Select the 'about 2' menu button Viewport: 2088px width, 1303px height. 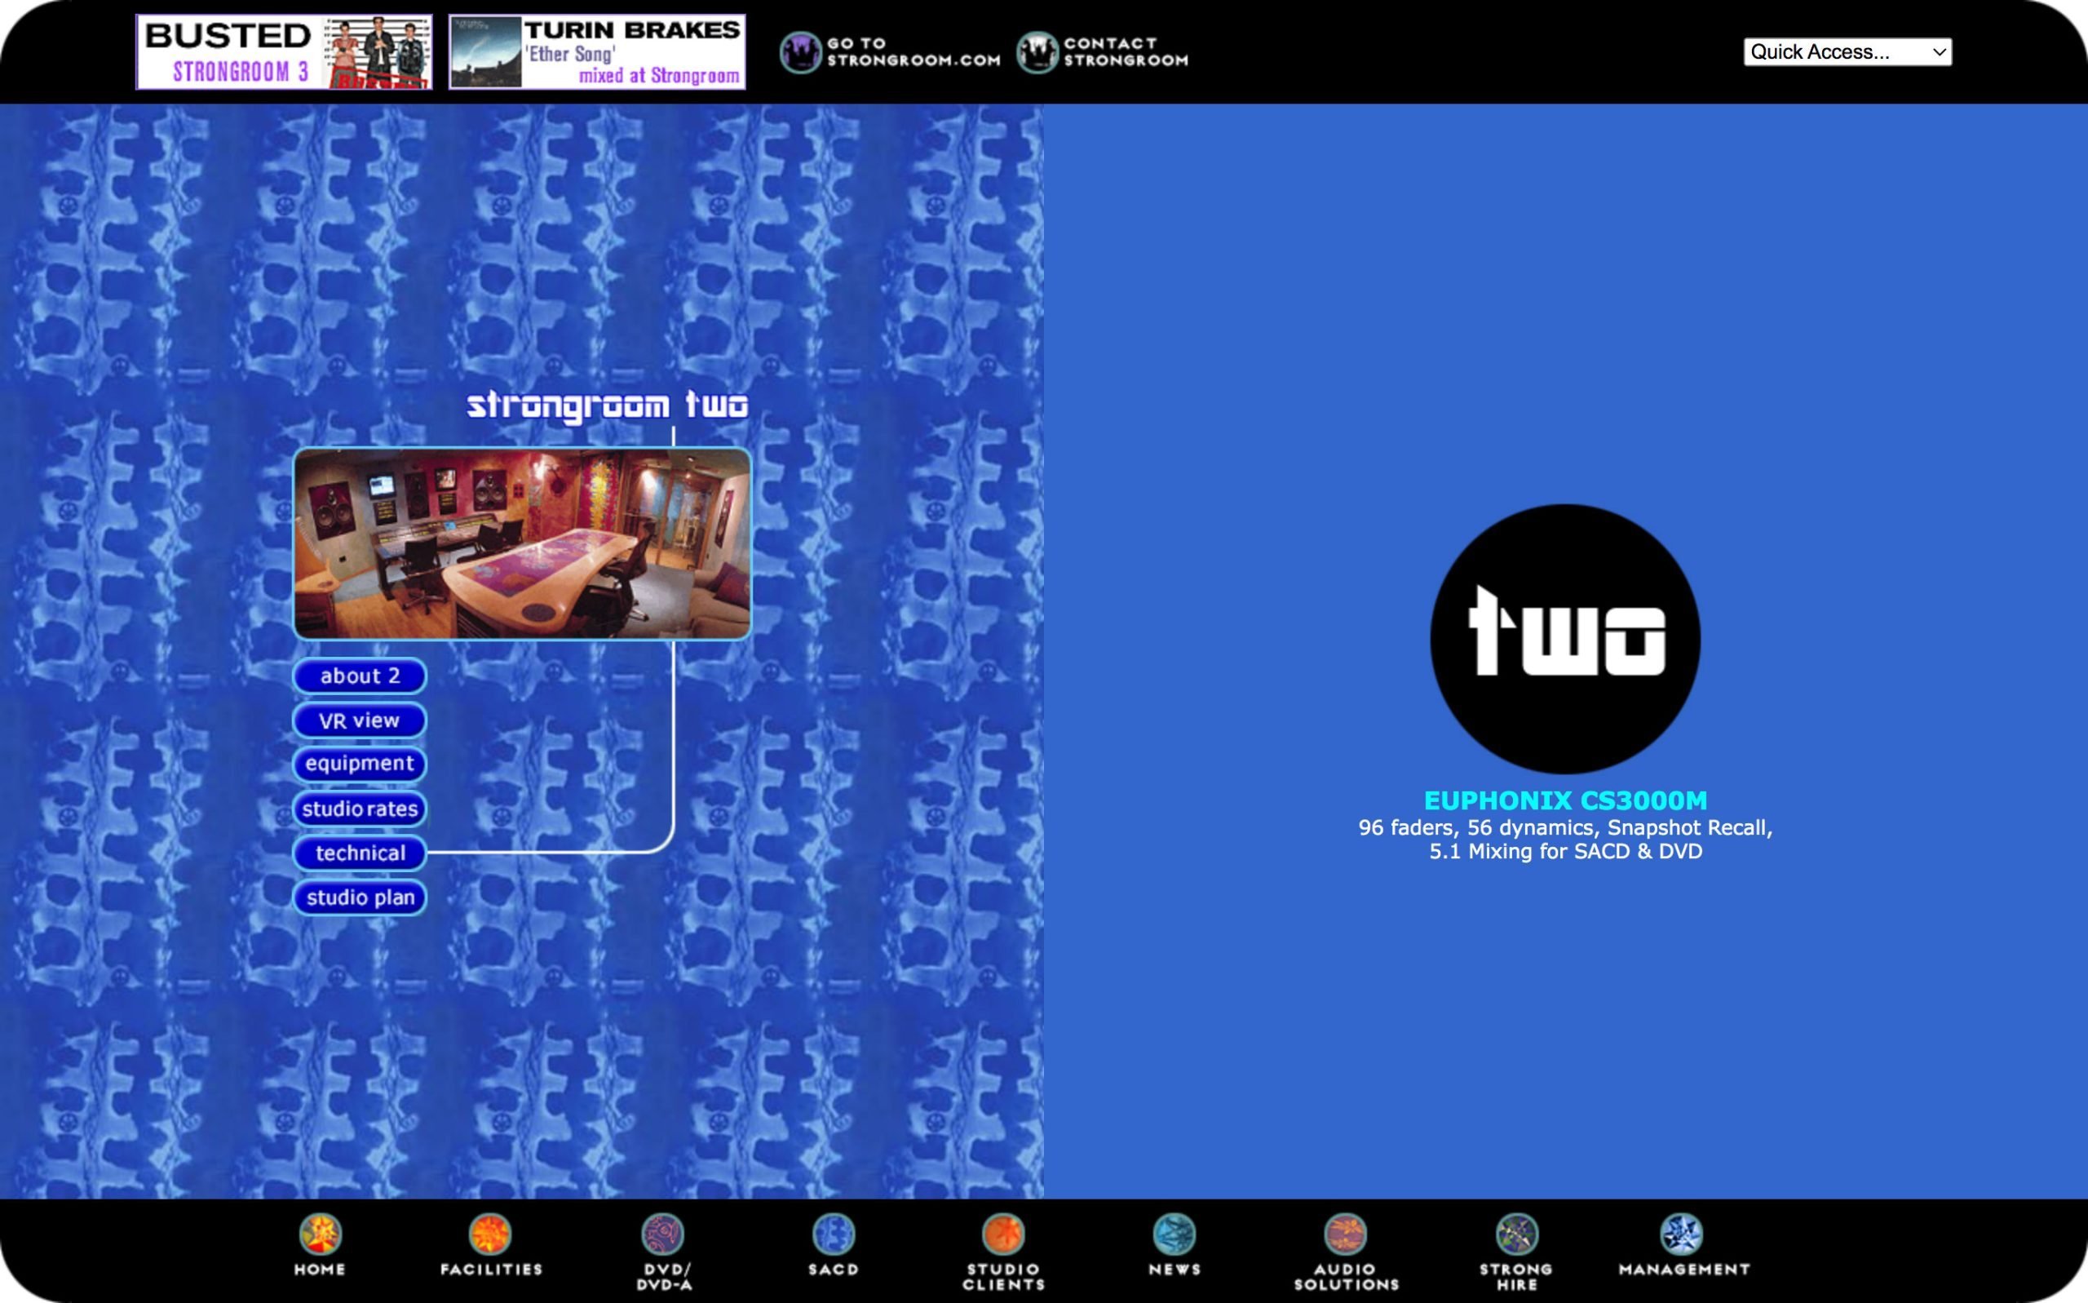[360, 676]
